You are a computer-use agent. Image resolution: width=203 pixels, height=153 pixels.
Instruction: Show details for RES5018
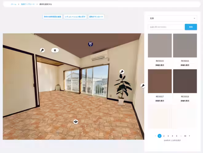[x=185, y=101]
